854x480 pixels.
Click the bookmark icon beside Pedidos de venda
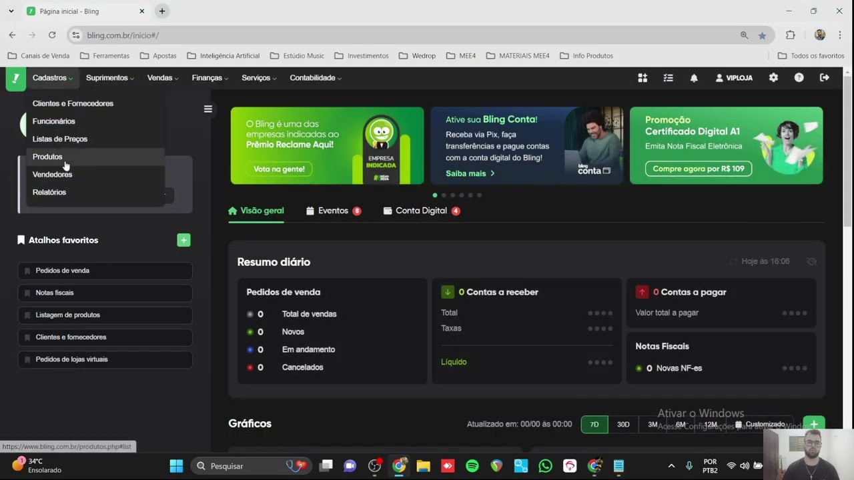[27, 271]
